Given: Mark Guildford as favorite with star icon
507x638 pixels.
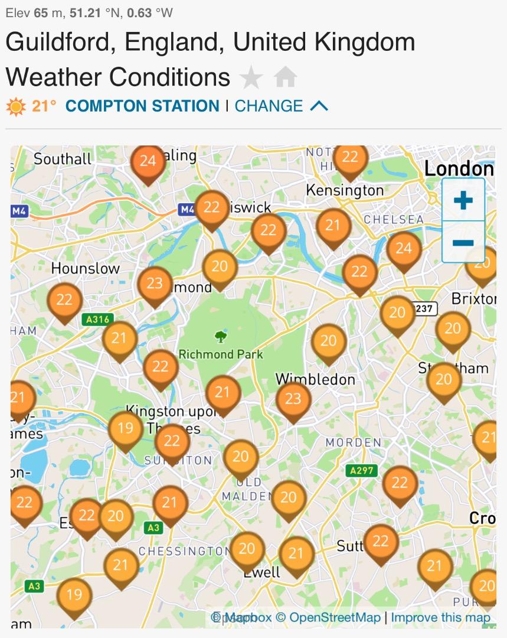Looking at the screenshot, I should pos(251,77).
